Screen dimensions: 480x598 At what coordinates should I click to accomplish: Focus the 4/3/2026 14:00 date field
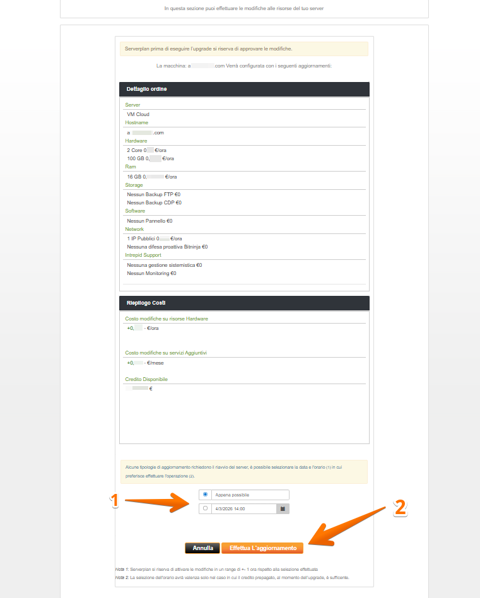244,508
